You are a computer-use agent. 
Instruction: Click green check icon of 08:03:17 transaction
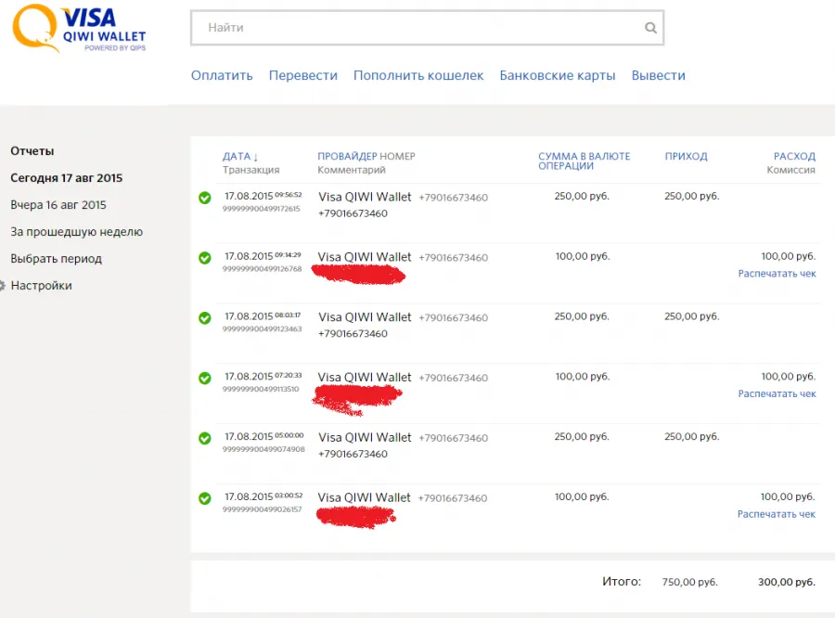[x=204, y=318]
